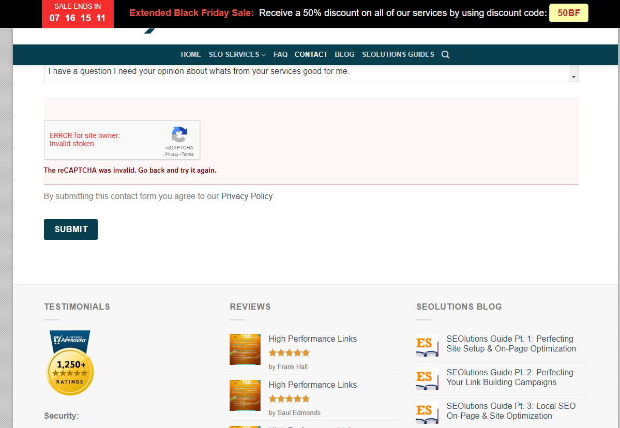This screenshot has height=428, width=620.
Task: Click the REVIEWS heading
Action: pyautogui.click(x=250, y=307)
